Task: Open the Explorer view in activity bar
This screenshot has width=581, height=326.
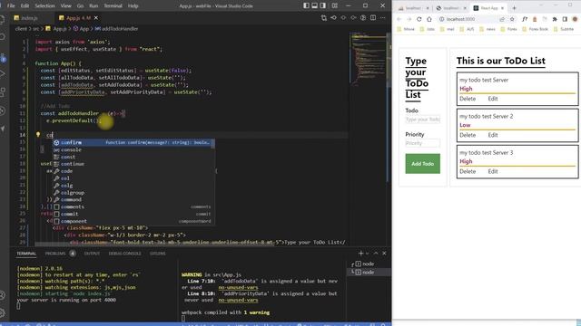Action: pyautogui.click(x=3, y=19)
